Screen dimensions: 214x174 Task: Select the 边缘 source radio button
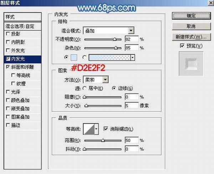click(114, 88)
